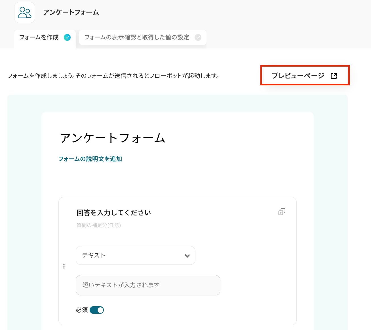Click the six-dot drag handle of the question

(x=64, y=266)
